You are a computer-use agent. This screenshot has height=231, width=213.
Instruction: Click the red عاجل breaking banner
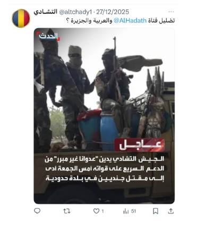pos(139,145)
